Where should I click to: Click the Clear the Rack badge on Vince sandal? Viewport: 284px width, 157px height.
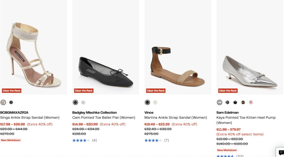click(x=156, y=91)
